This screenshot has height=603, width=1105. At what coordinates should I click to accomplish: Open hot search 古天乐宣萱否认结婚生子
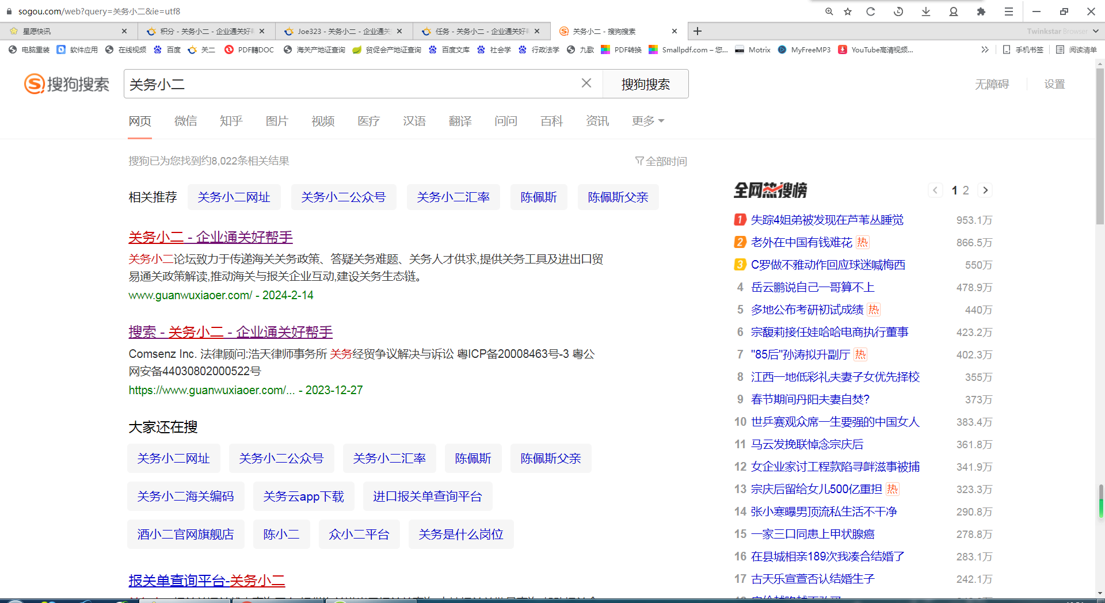pos(813,579)
